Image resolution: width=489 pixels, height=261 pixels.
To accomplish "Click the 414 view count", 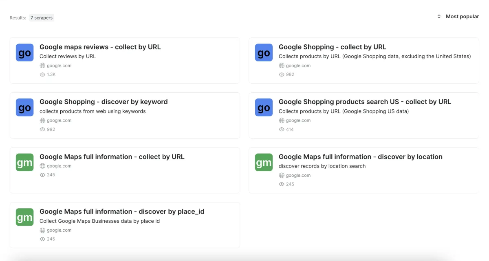I will click(290, 129).
